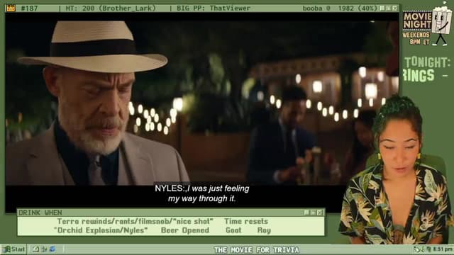Click the streamer webcam overlay
454x255 pixels.
click(x=397, y=171)
